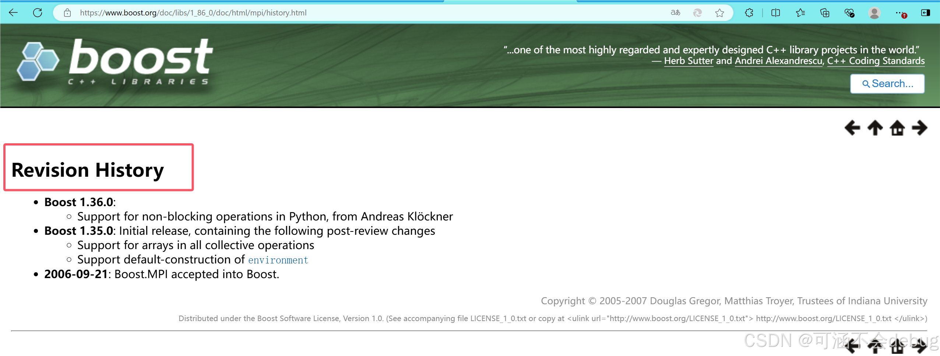Open the Extensions puzzle icon

(x=749, y=13)
